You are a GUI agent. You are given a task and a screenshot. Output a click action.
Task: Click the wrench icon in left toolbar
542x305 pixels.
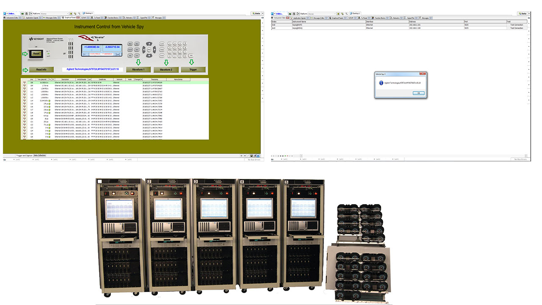79,14
